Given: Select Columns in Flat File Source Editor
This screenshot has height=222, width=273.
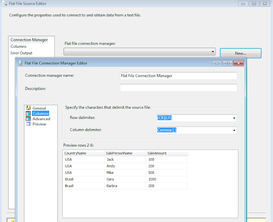Looking at the screenshot, I should pos(18,46).
